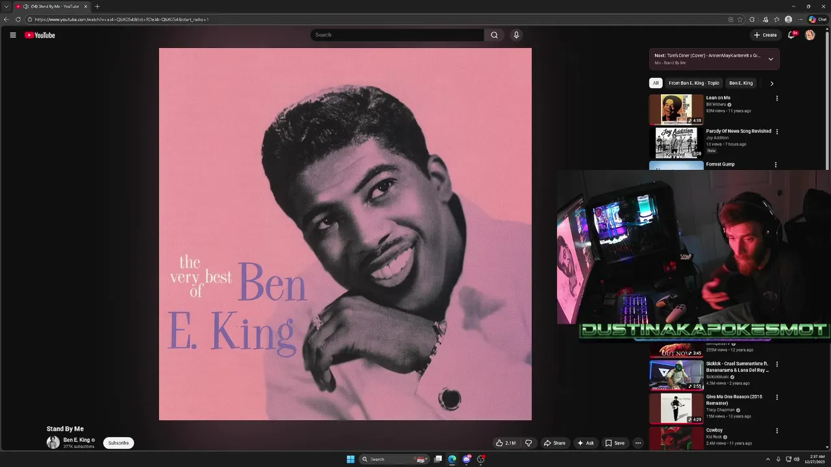Switch to Stand By Me browser tab

point(52,6)
